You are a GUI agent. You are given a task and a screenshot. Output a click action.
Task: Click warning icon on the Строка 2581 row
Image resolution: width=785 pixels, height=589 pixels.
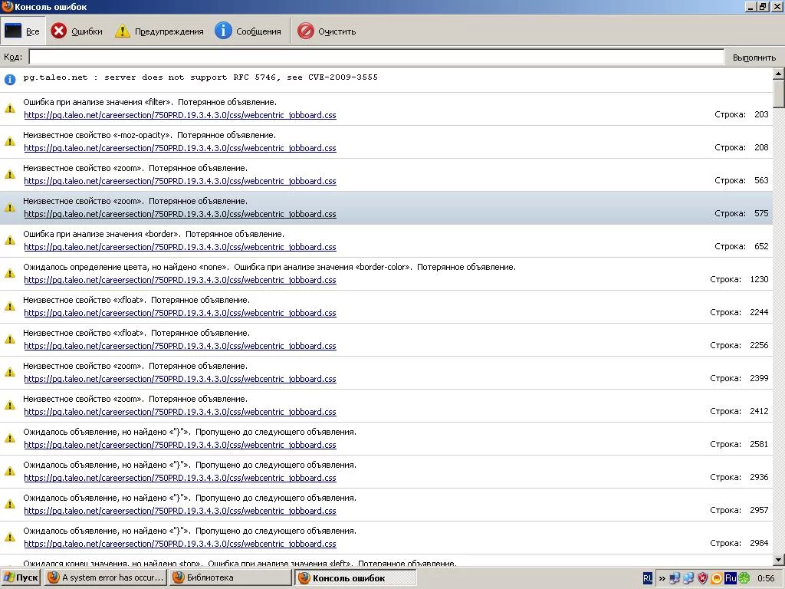[x=10, y=438]
